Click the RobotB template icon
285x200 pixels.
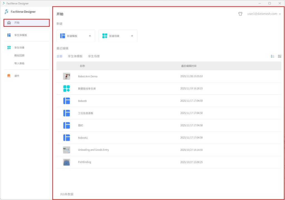click(x=67, y=101)
